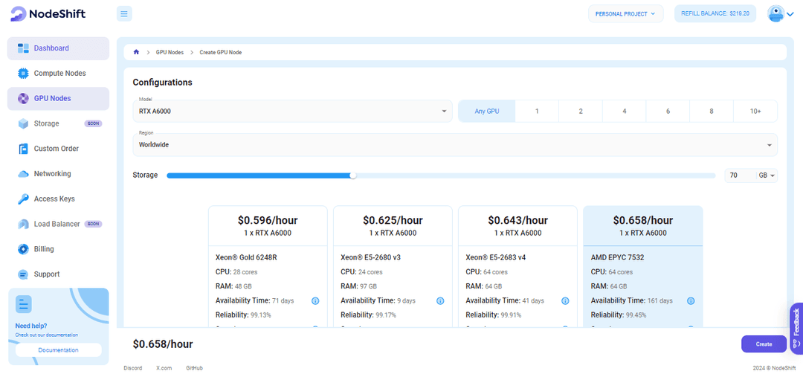Open the user avatar menu

pos(775,14)
